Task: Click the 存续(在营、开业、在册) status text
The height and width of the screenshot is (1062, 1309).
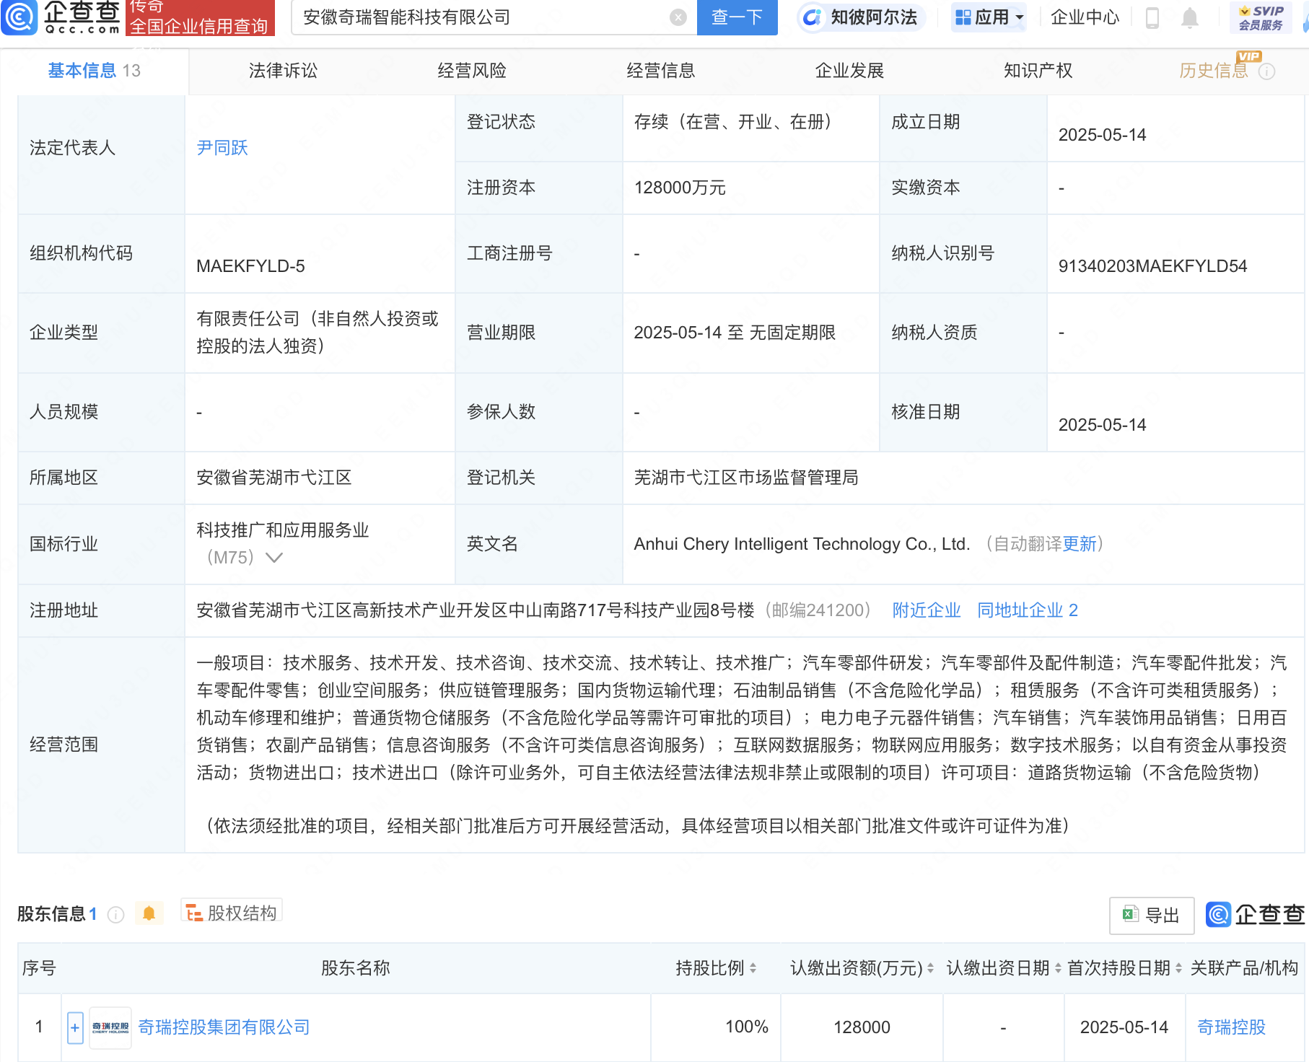Action: click(x=733, y=122)
